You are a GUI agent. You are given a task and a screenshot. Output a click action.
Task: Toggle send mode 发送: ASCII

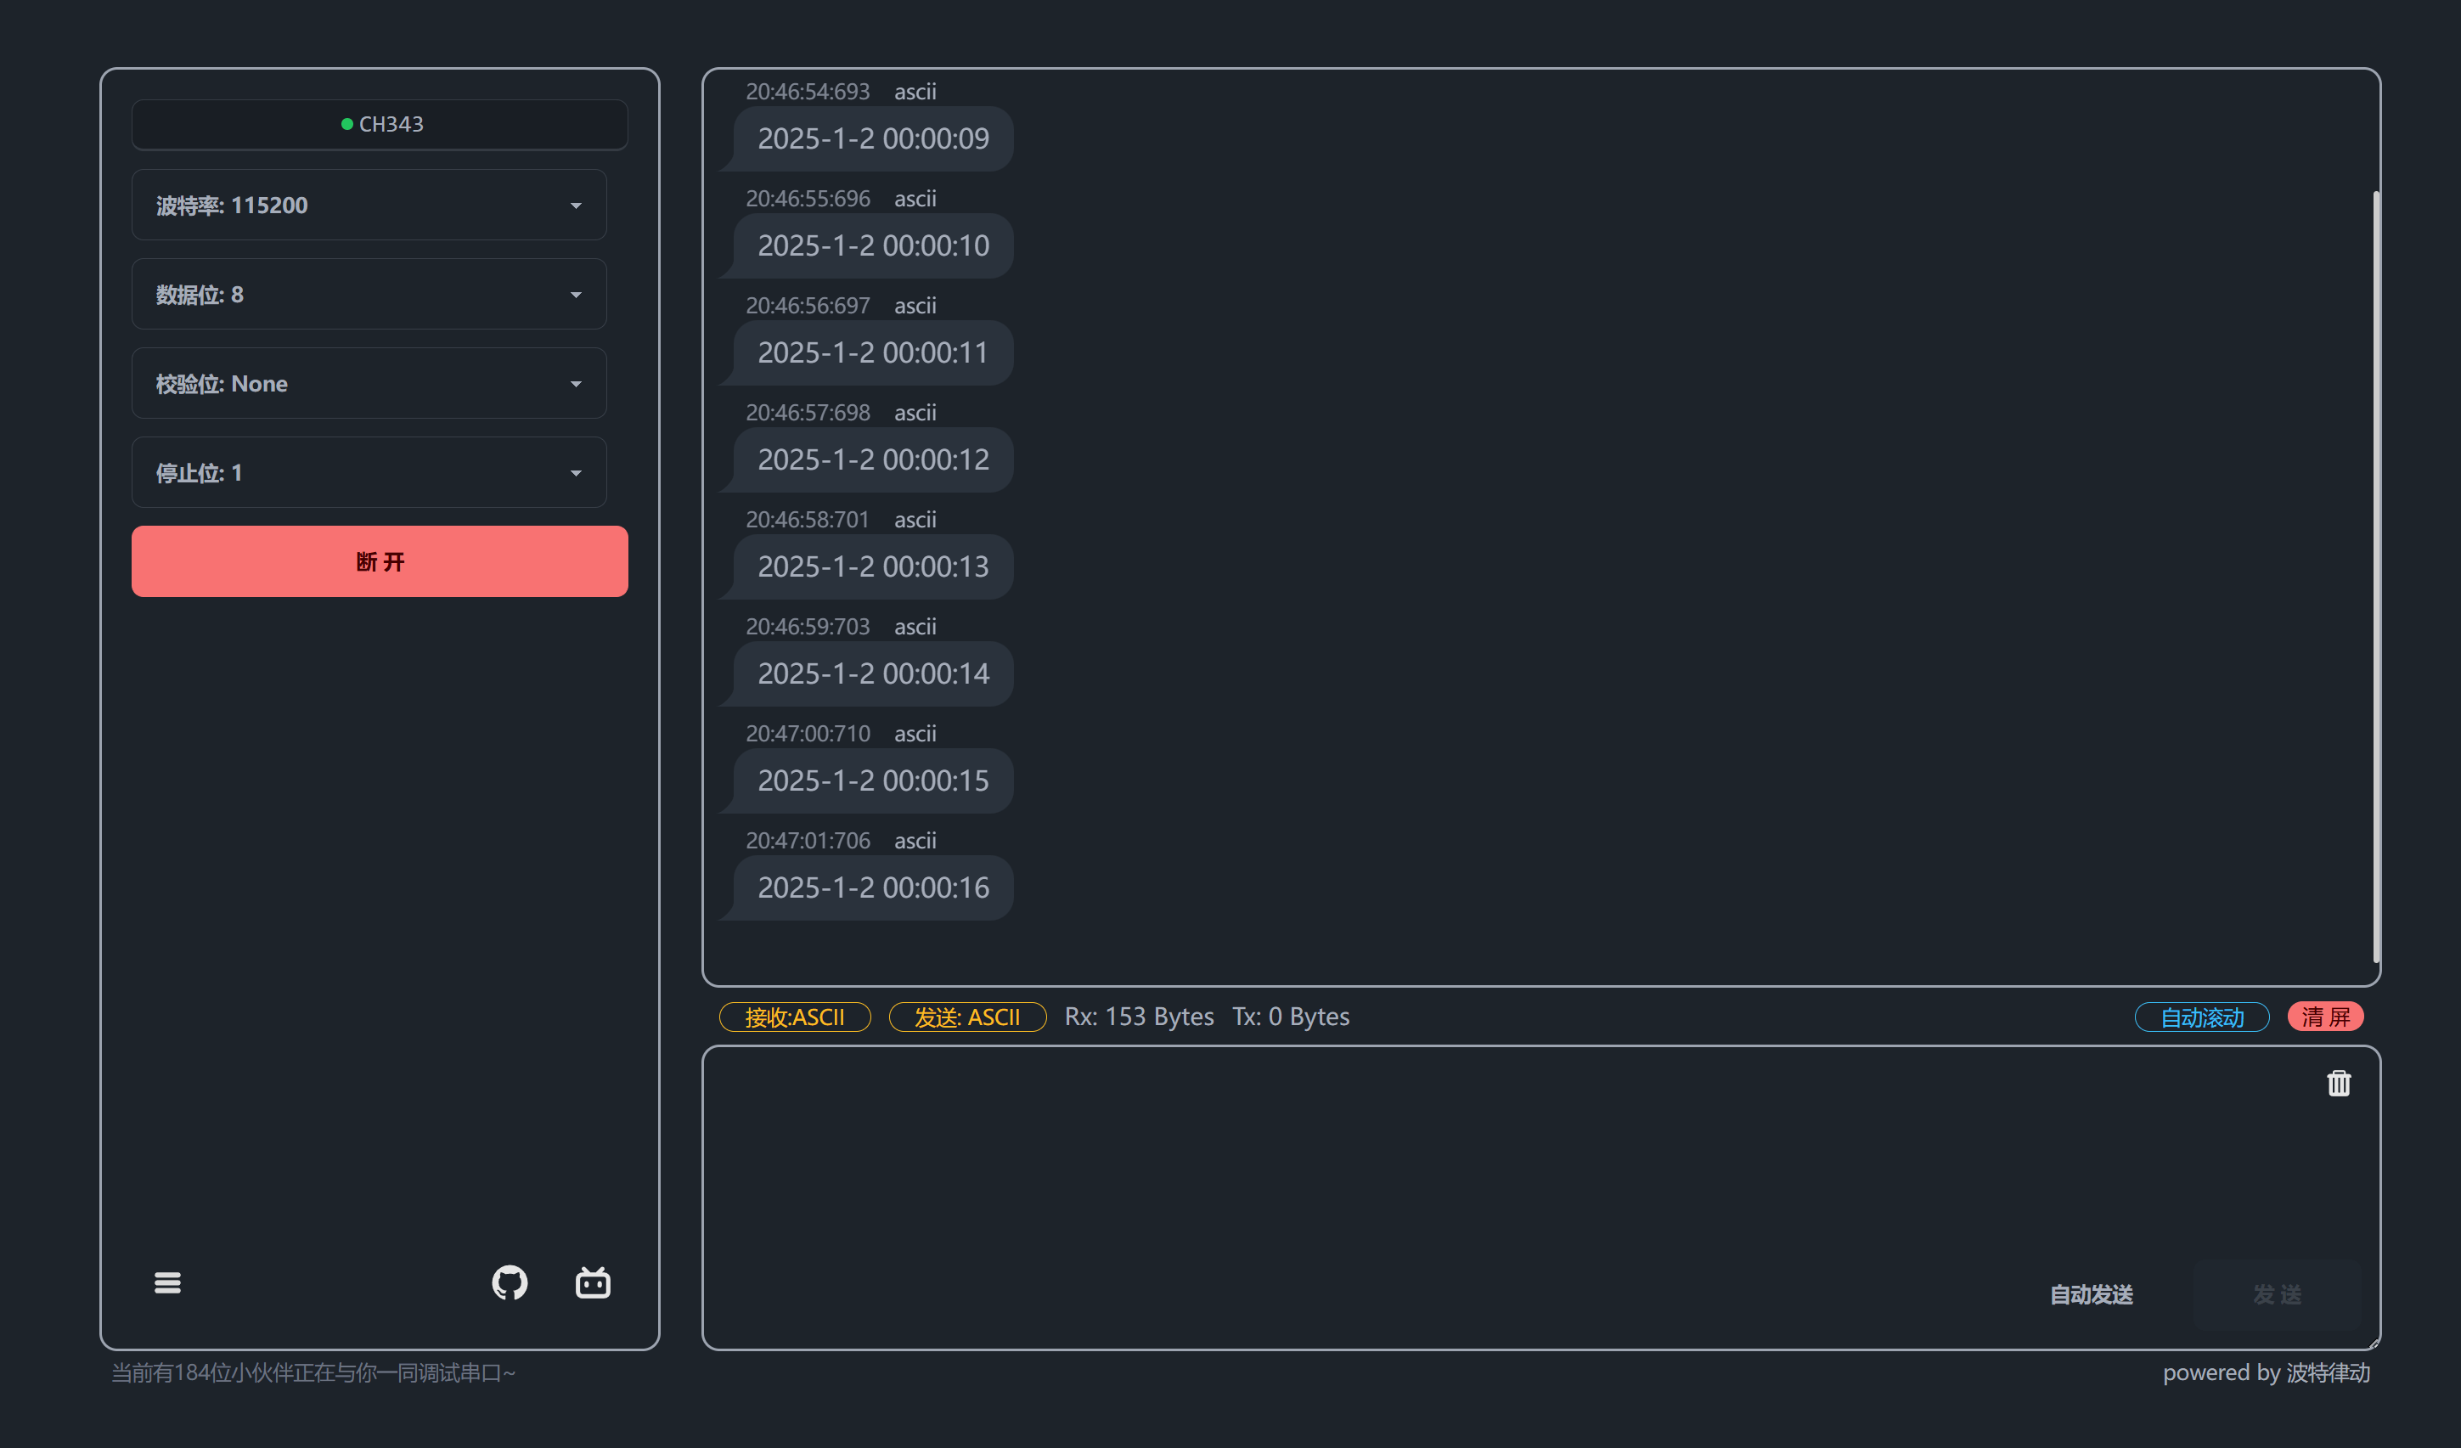tap(966, 1017)
